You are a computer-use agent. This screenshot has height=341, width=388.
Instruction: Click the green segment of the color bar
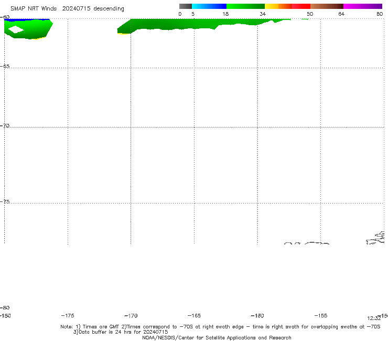point(245,6)
